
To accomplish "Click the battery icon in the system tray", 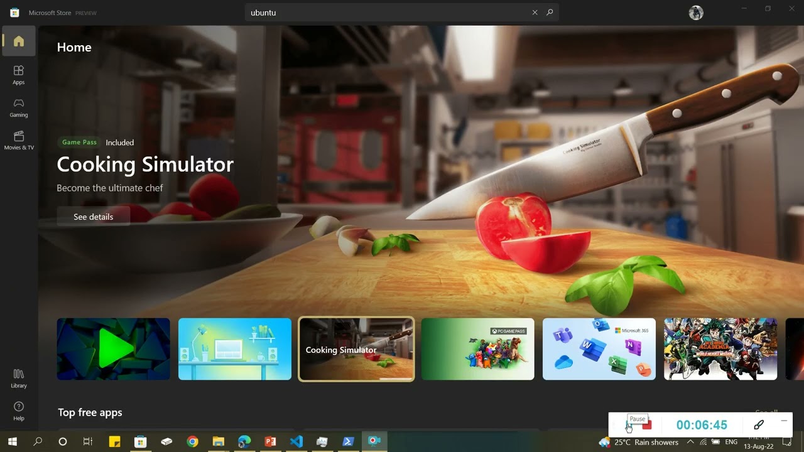I will coord(715,442).
